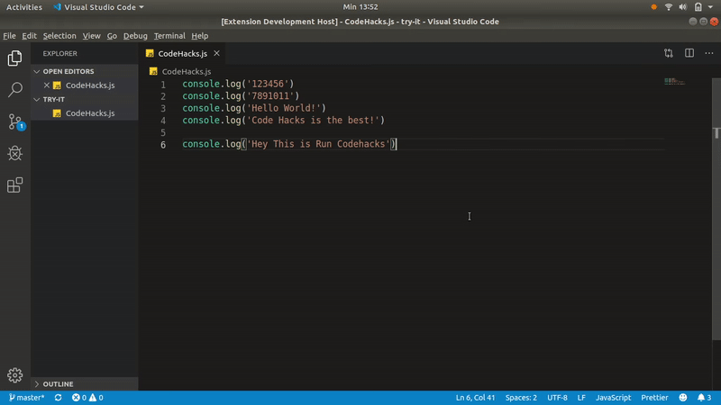The image size is (721, 405).
Task: Open the Help menu
Action: [x=199, y=36]
